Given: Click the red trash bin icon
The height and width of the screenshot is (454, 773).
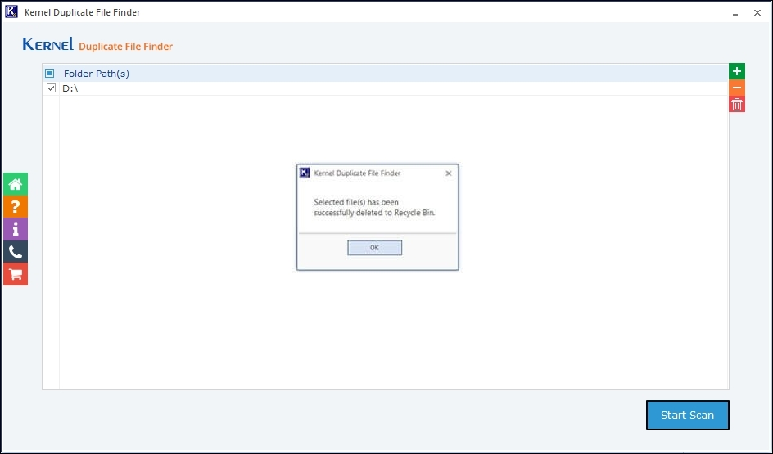Looking at the screenshot, I should (736, 104).
